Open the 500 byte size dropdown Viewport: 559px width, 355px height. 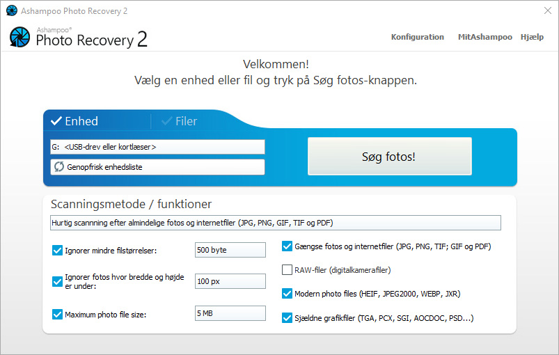click(x=230, y=250)
